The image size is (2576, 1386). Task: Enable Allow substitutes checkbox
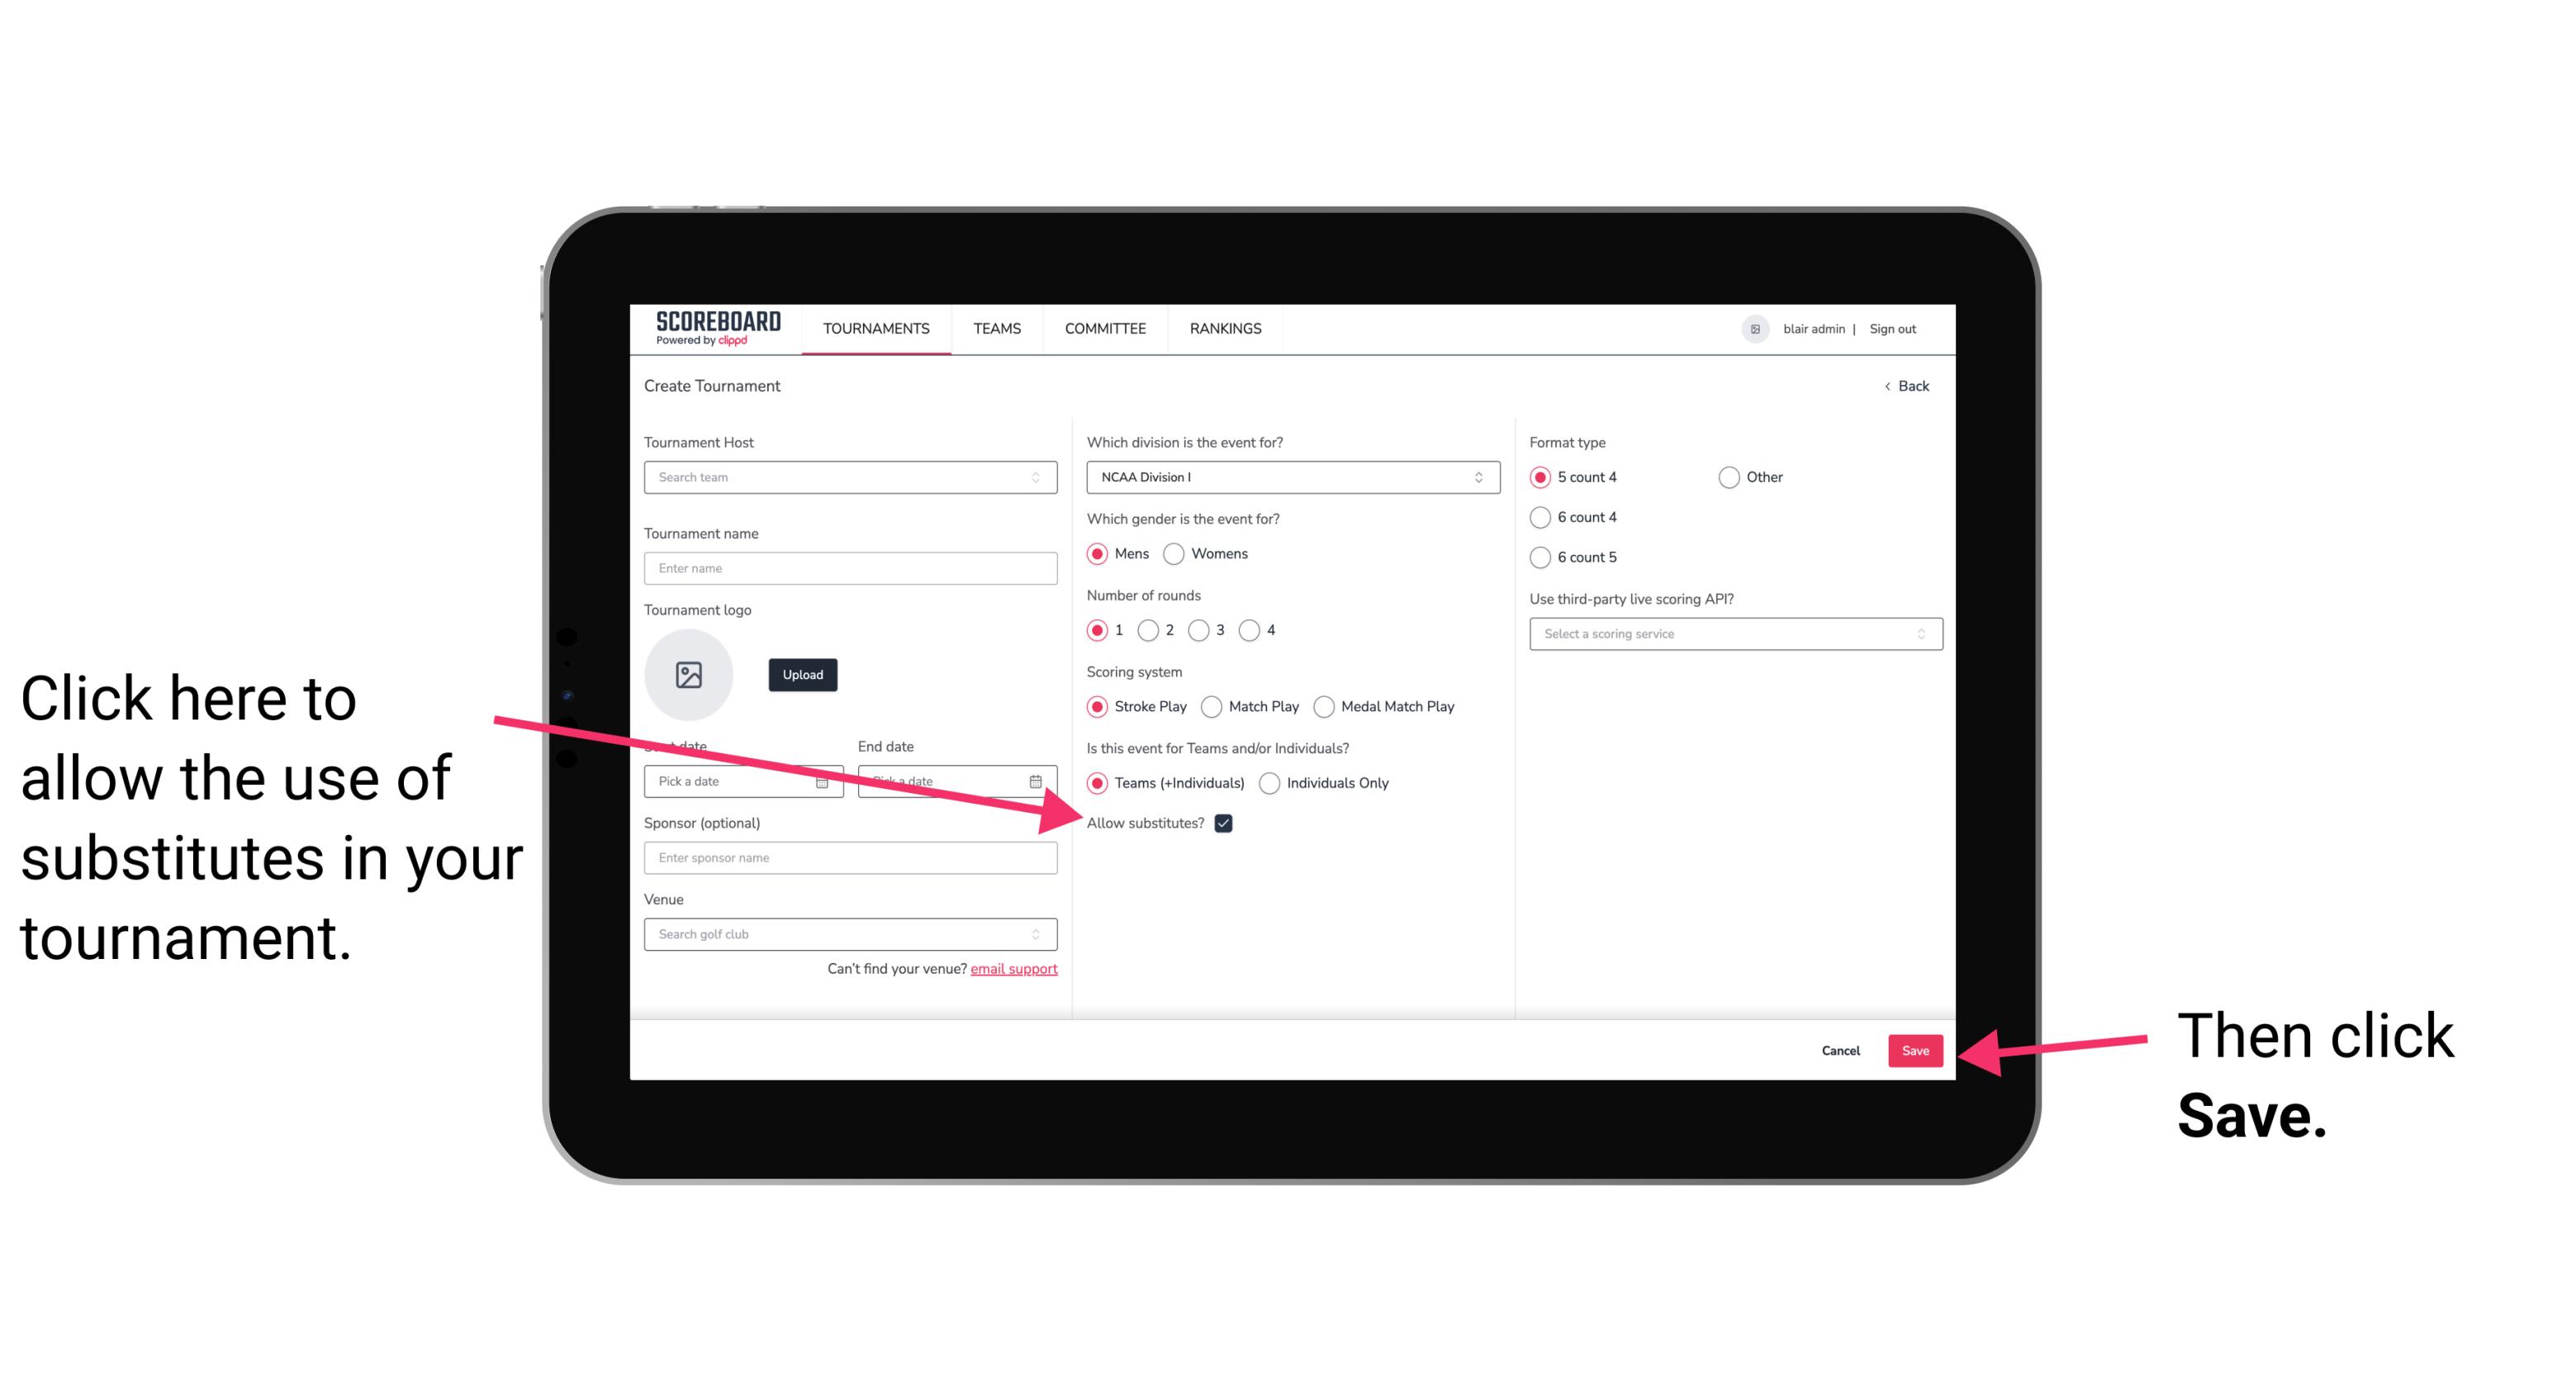tap(1225, 823)
